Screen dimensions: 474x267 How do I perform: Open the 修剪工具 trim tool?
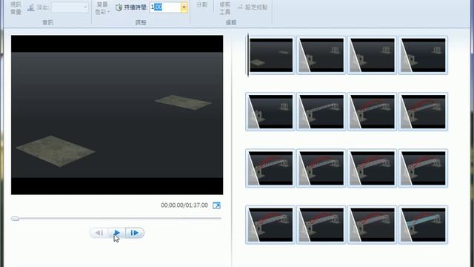[225, 8]
